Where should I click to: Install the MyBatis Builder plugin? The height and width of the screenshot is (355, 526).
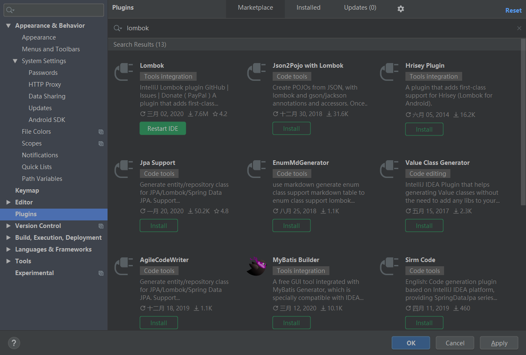click(x=292, y=323)
